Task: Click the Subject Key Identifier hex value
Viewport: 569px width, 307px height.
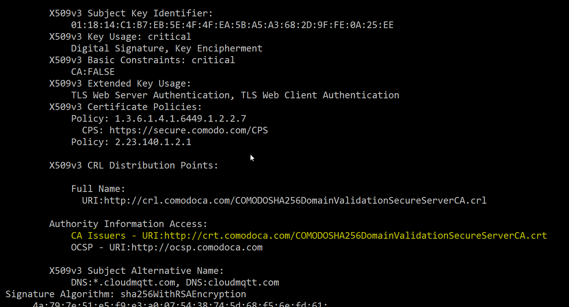Action: (x=232, y=25)
